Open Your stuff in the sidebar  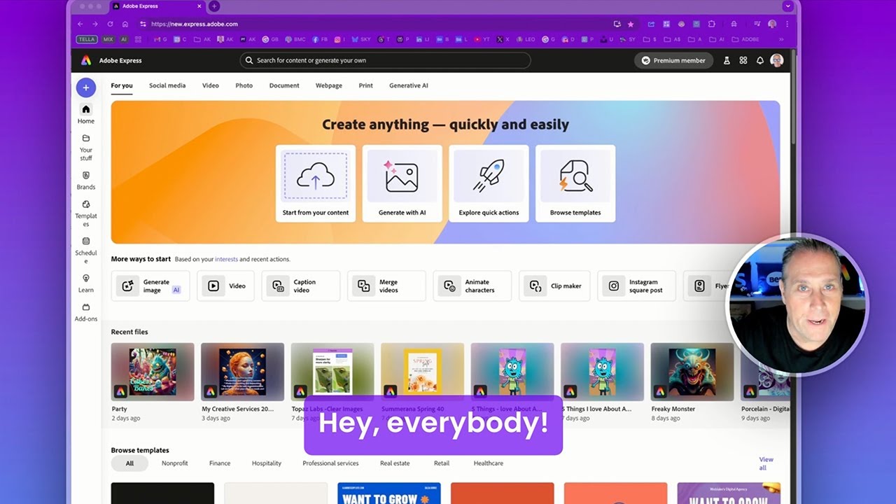[x=86, y=147]
